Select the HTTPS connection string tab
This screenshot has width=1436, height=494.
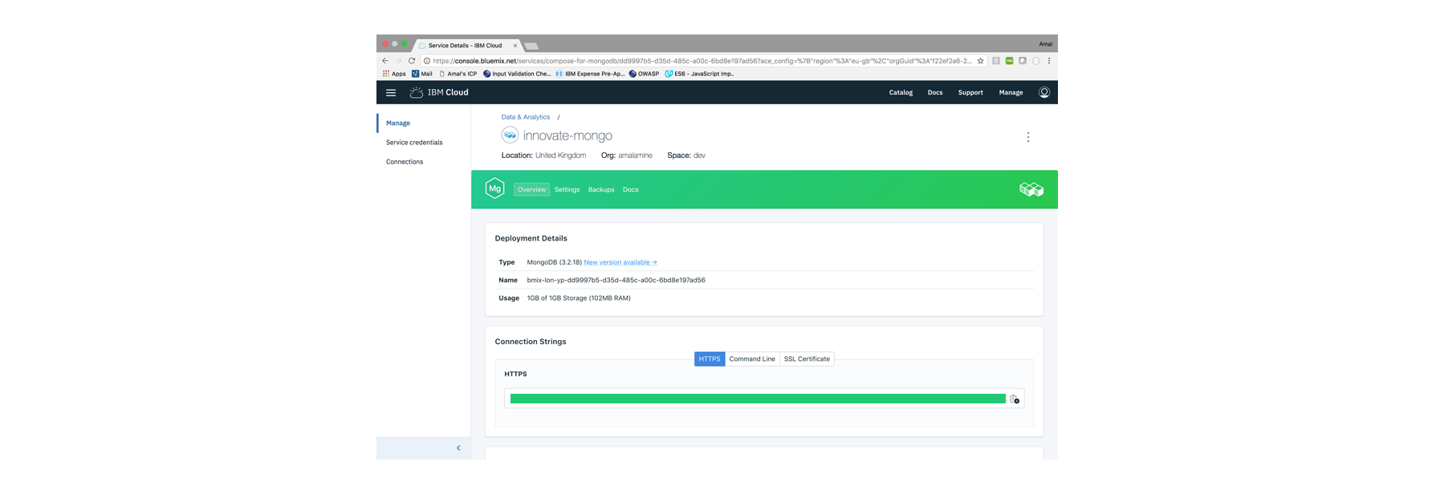pos(710,358)
